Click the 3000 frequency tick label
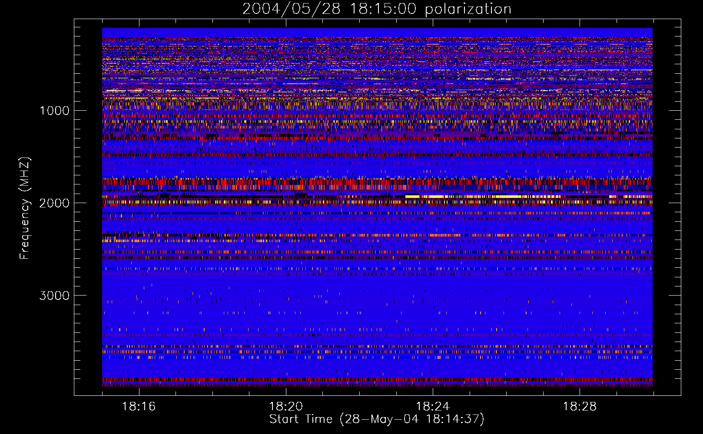Screen dimensions: 703x434 (54, 296)
